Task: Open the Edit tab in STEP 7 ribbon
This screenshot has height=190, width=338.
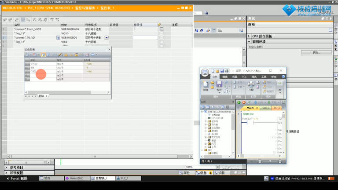Action: click(x=225, y=77)
